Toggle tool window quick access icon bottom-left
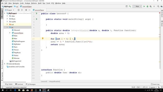This screenshot has width=163, height=92. (x=2, y=87)
